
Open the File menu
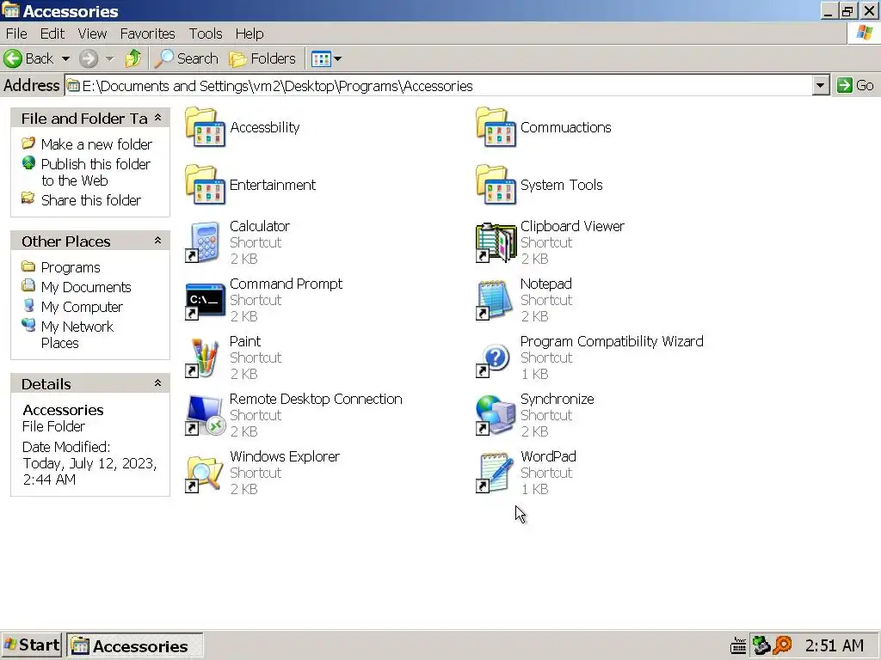16,34
